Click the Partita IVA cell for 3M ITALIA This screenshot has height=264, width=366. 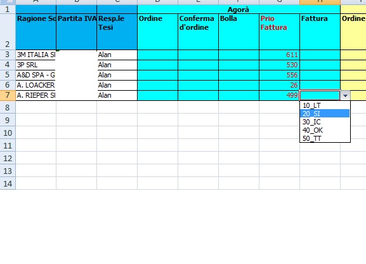pos(77,55)
